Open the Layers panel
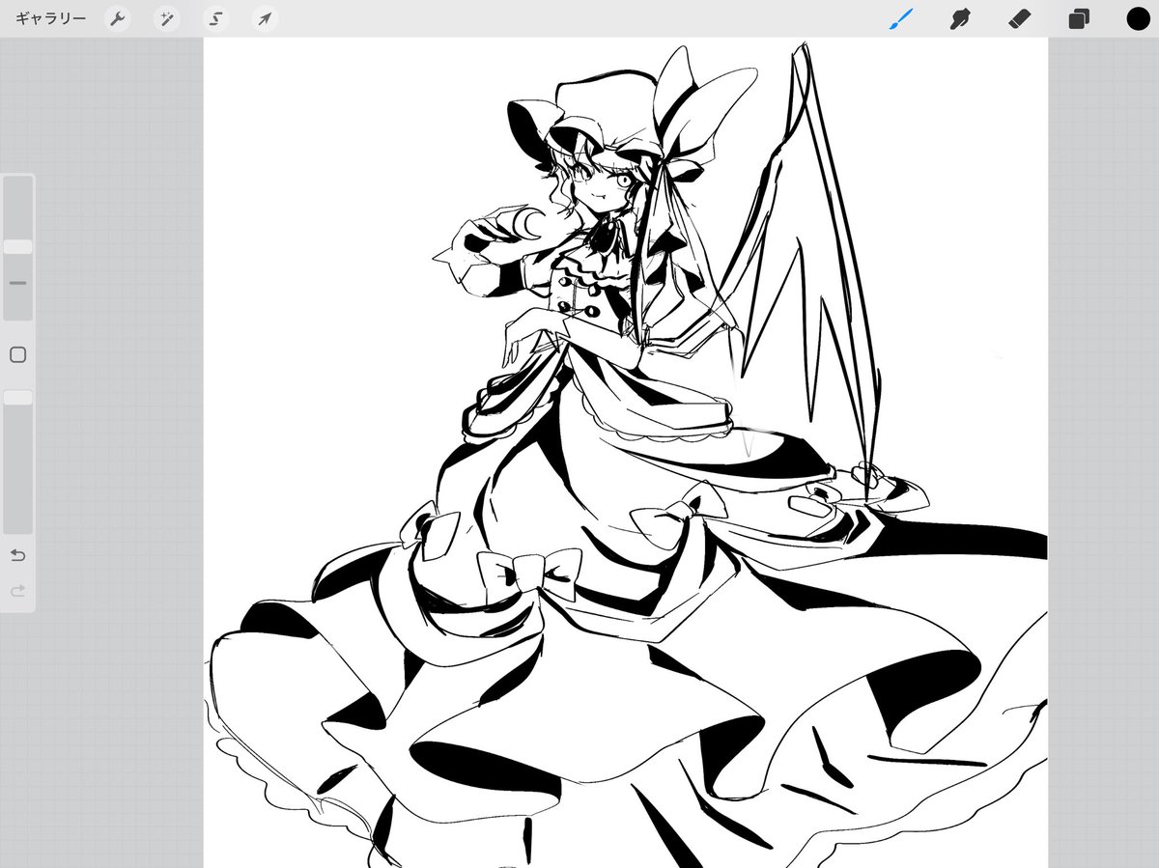The image size is (1159, 868). [x=1079, y=18]
